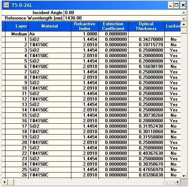
Task: Toggle Locked value for layer 2
Action: pyautogui.click(x=173, y=45)
